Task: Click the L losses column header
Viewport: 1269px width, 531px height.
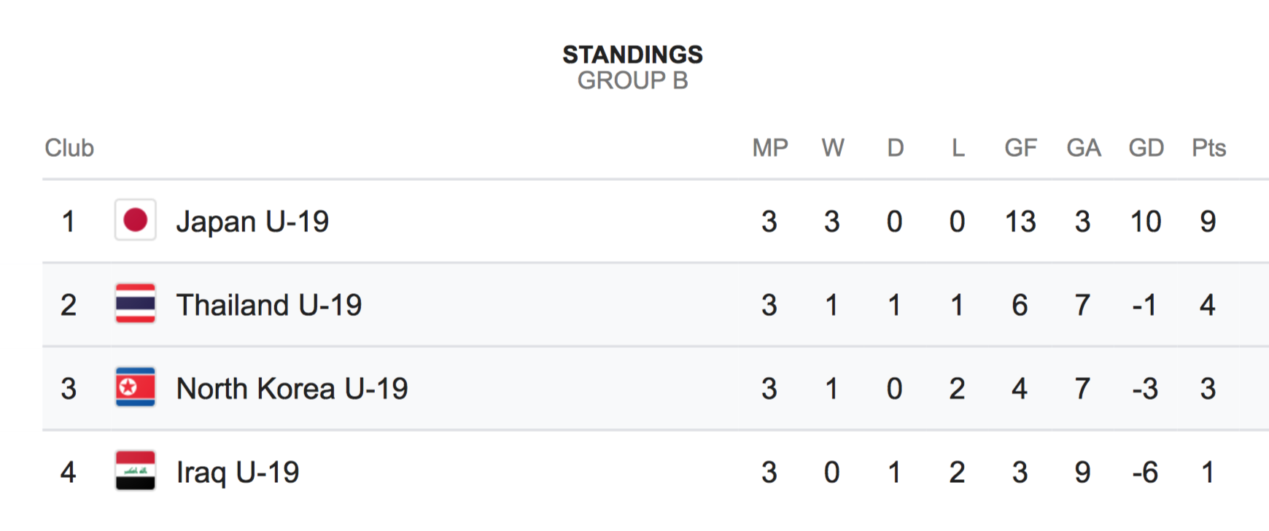Action: click(958, 148)
